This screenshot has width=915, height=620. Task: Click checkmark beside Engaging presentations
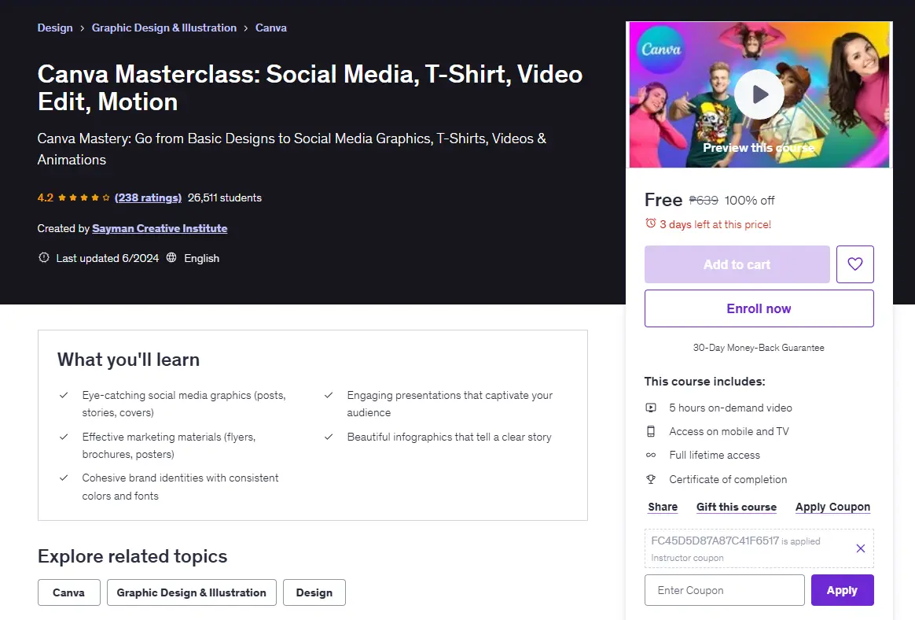point(329,395)
